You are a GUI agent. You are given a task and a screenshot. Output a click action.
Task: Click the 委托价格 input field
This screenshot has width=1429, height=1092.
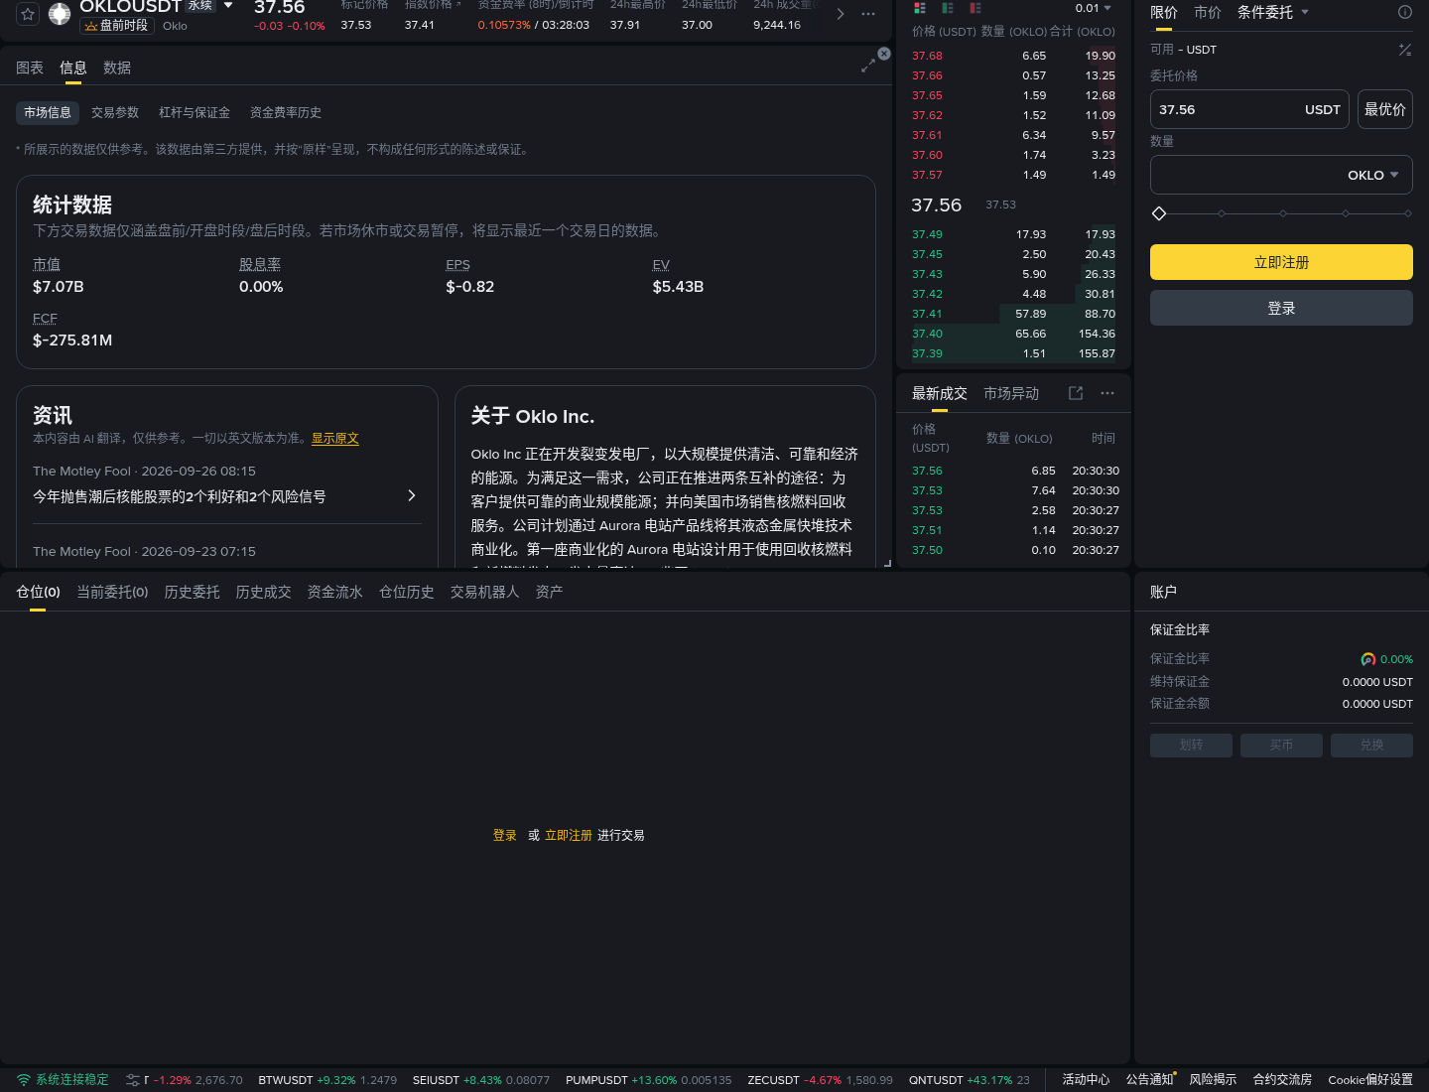pos(1249,109)
